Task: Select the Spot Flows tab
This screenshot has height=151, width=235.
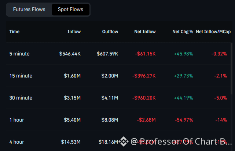Action: click(x=70, y=10)
